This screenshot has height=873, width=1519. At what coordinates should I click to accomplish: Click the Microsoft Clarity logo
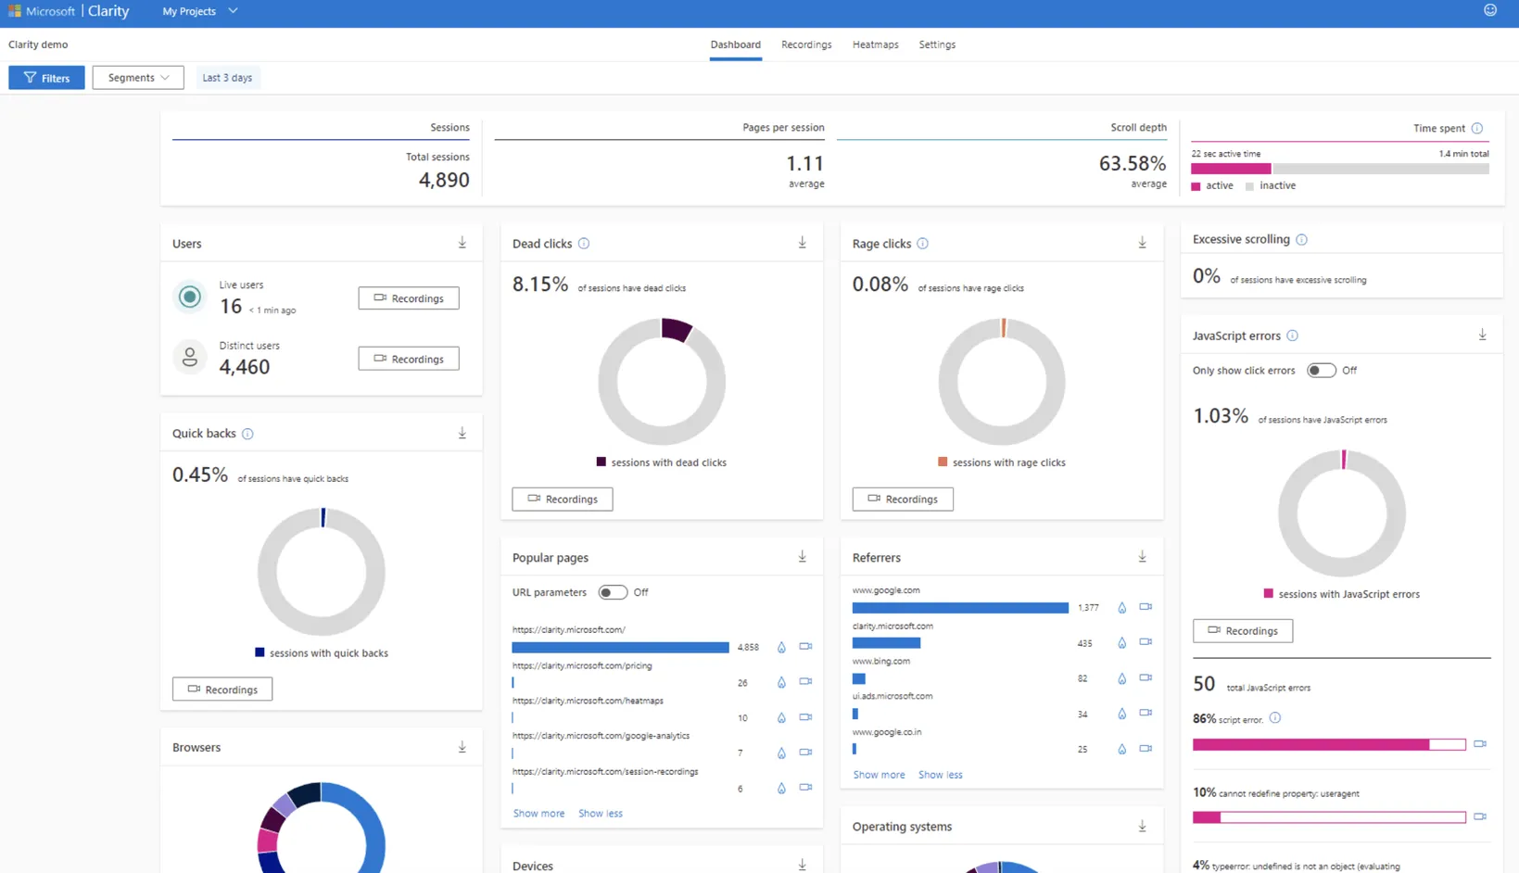(x=69, y=11)
